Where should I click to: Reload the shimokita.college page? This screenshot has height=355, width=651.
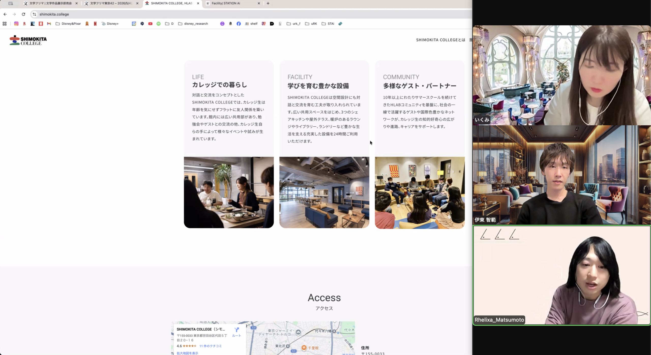[23, 14]
